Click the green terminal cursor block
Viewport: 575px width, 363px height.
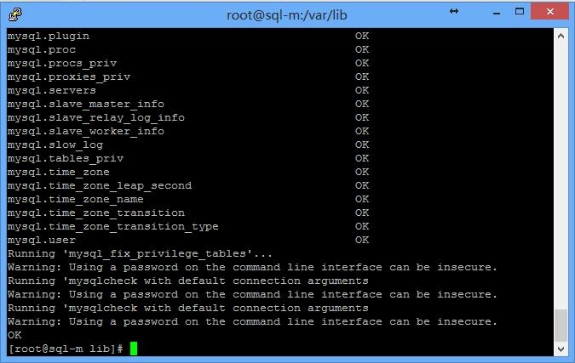pos(134,349)
